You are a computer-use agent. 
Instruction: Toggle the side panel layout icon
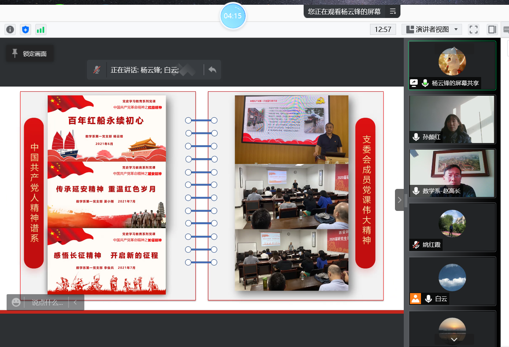tap(492, 29)
